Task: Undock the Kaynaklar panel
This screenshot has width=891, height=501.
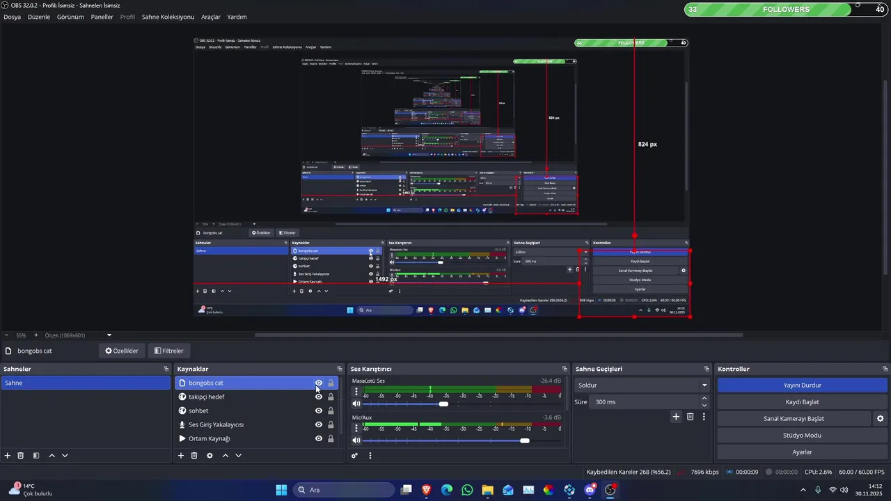Action: 340,369
